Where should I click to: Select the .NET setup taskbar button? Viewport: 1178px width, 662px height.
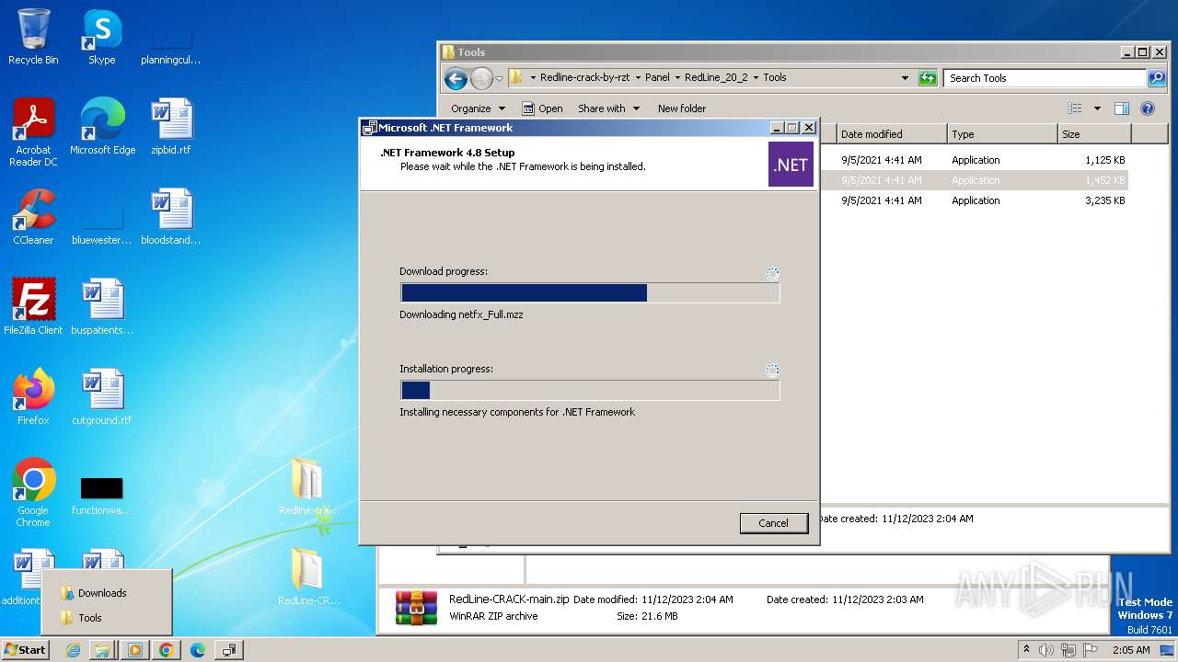pos(228,650)
